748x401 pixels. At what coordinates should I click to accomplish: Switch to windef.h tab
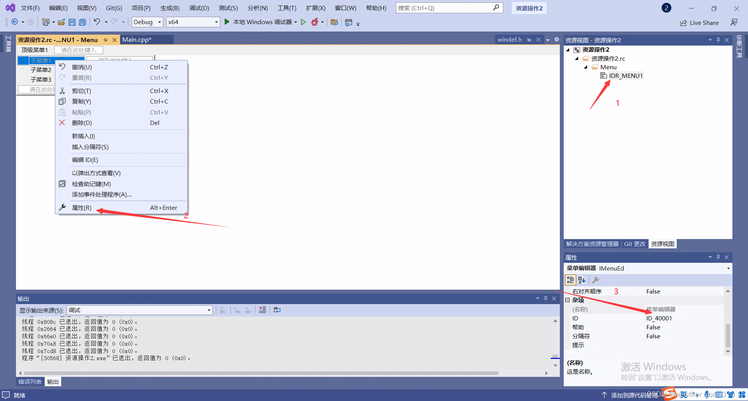coord(509,39)
